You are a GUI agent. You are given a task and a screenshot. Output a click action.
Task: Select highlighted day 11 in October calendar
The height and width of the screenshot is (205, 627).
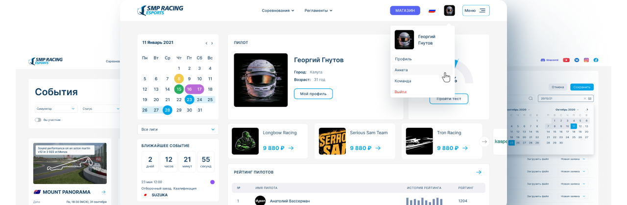[x=574, y=126]
